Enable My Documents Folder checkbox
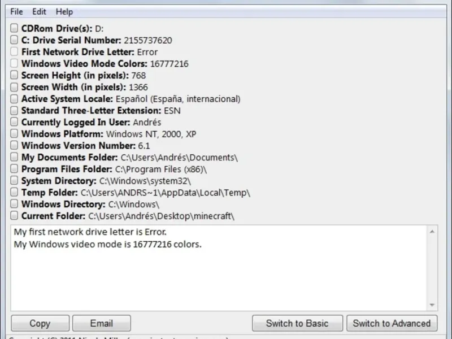Image resolution: width=452 pixels, height=339 pixels. click(14, 157)
